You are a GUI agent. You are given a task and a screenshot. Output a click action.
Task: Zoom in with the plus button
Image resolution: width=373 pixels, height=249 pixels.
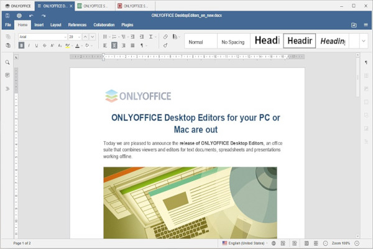357,243
